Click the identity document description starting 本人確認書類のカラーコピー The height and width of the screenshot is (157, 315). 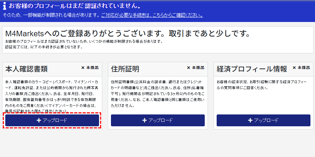coord(52,97)
